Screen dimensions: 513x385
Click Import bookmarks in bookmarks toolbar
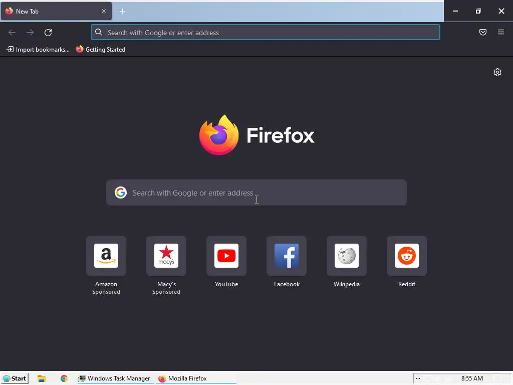(x=38, y=50)
